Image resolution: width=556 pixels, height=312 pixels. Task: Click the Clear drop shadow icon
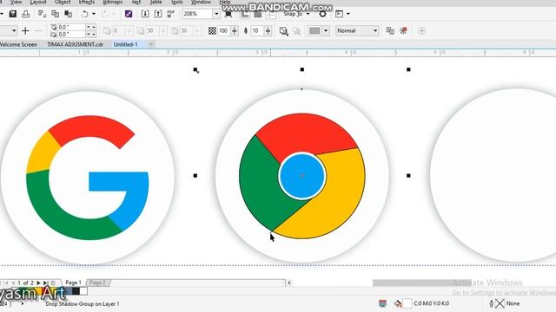coord(403,31)
